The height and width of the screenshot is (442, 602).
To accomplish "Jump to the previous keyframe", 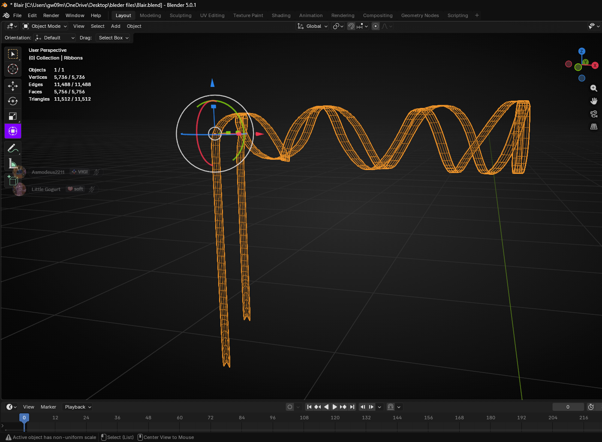I will 318,407.
